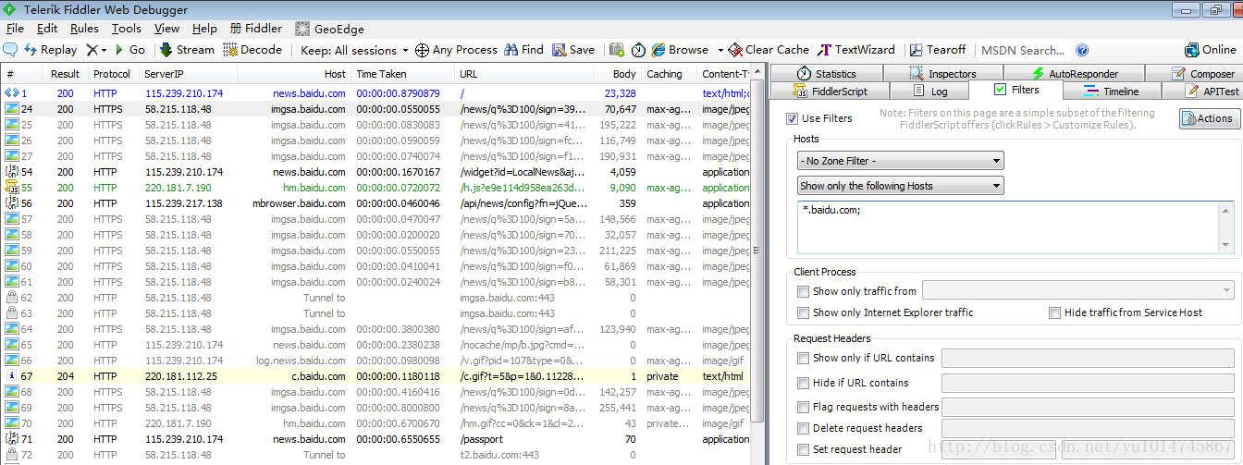This screenshot has width=1243, height=465.
Task: Click Clear Cache in toolbar
Action: pos(769,50)
